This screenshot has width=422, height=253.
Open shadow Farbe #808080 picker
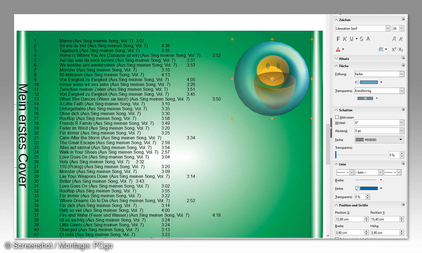pos(379,140)
